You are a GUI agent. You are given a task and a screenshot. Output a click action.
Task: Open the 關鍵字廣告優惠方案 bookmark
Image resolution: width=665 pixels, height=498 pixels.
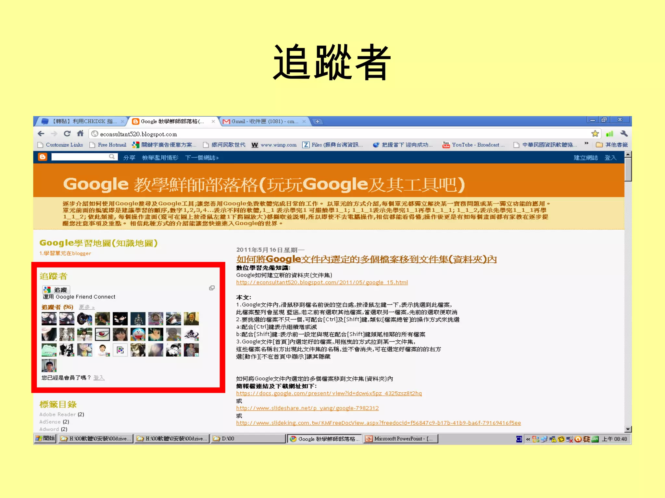coord(164,145)
